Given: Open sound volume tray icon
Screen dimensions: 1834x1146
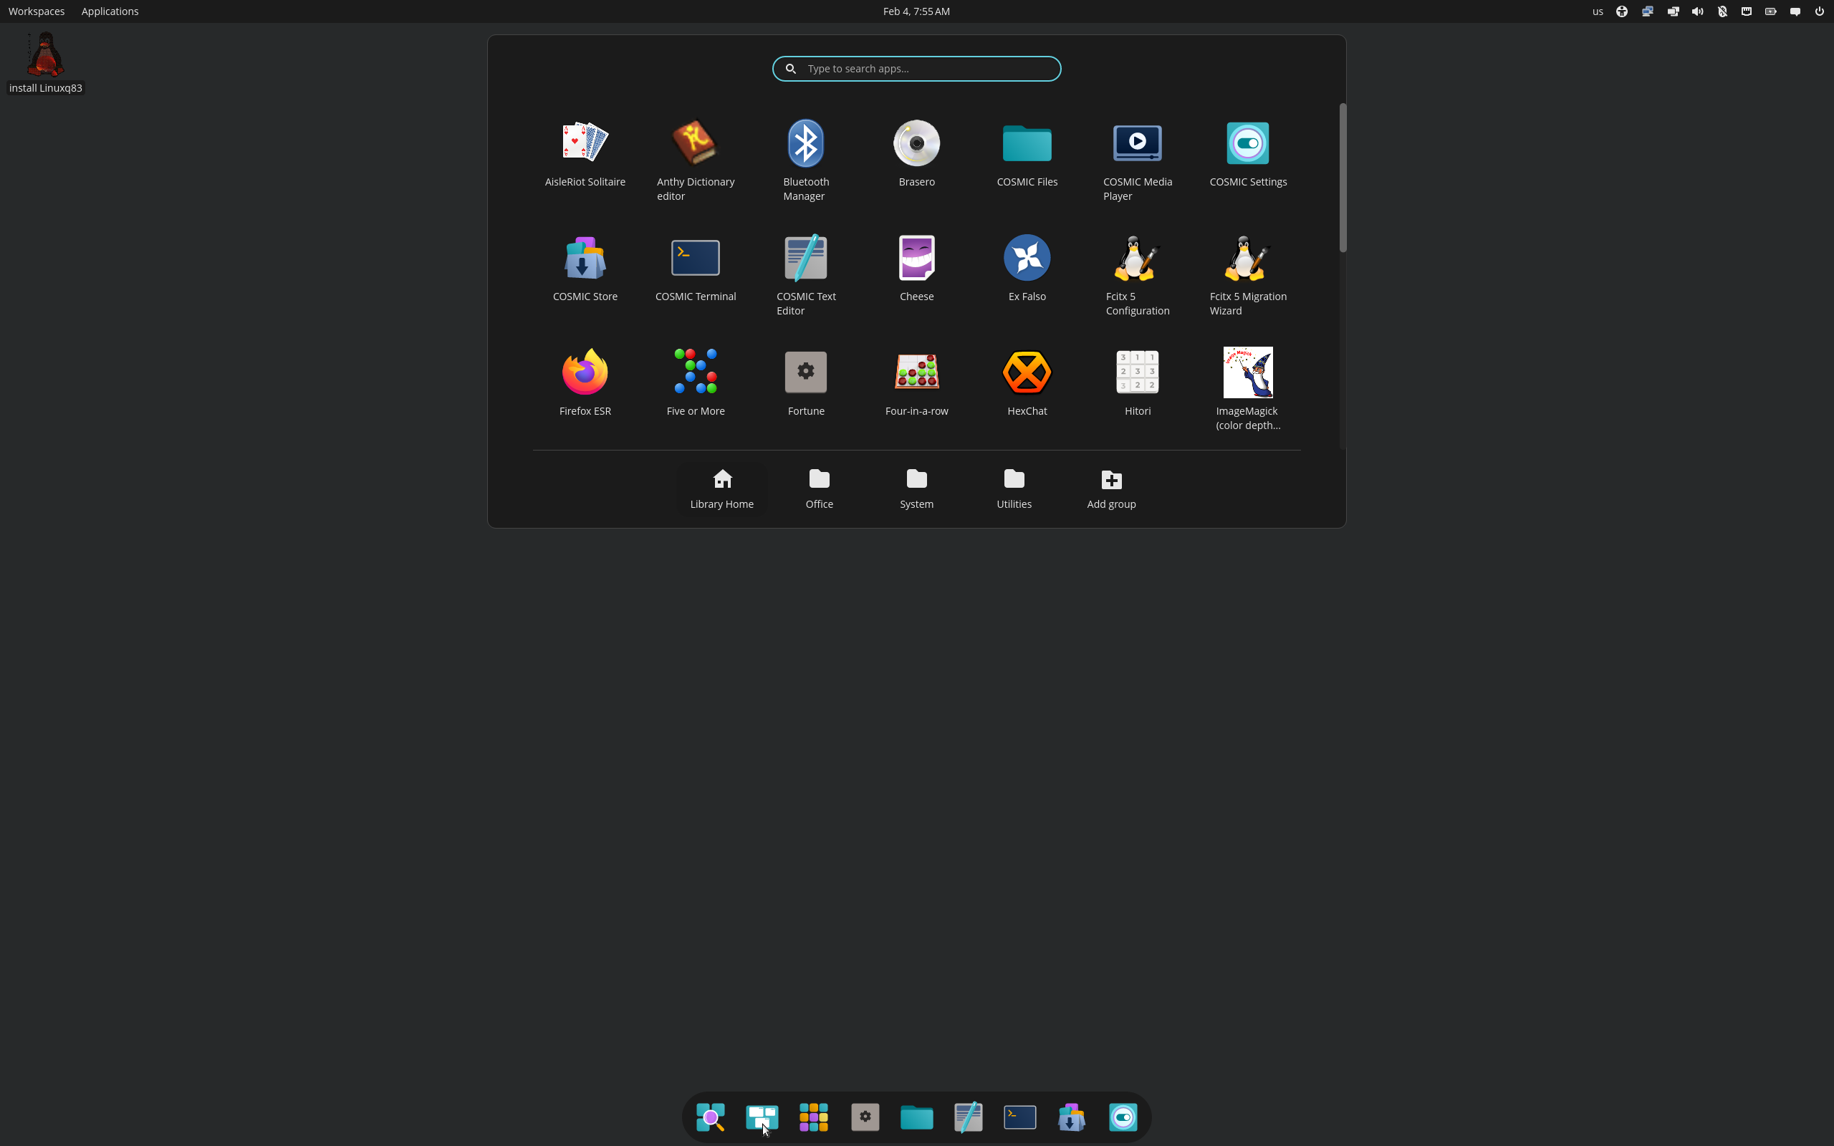Looking at the screenshot, I should coord(1698,11).
